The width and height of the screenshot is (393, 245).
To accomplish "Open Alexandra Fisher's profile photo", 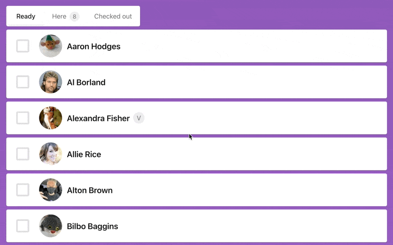I will [51, 118].
